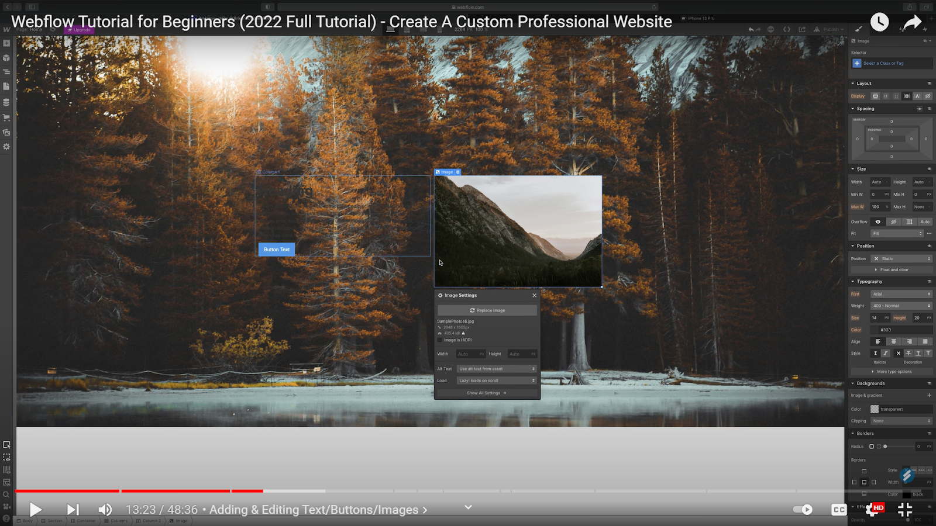The image size is (936, 526).
Task: Open the Symbols cube panel
Action: coord(6,58)
